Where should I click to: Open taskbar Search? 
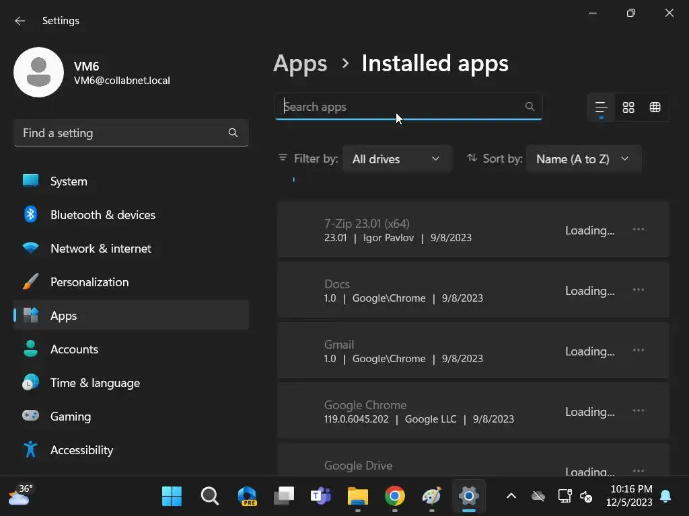click(x=210, y=497)
